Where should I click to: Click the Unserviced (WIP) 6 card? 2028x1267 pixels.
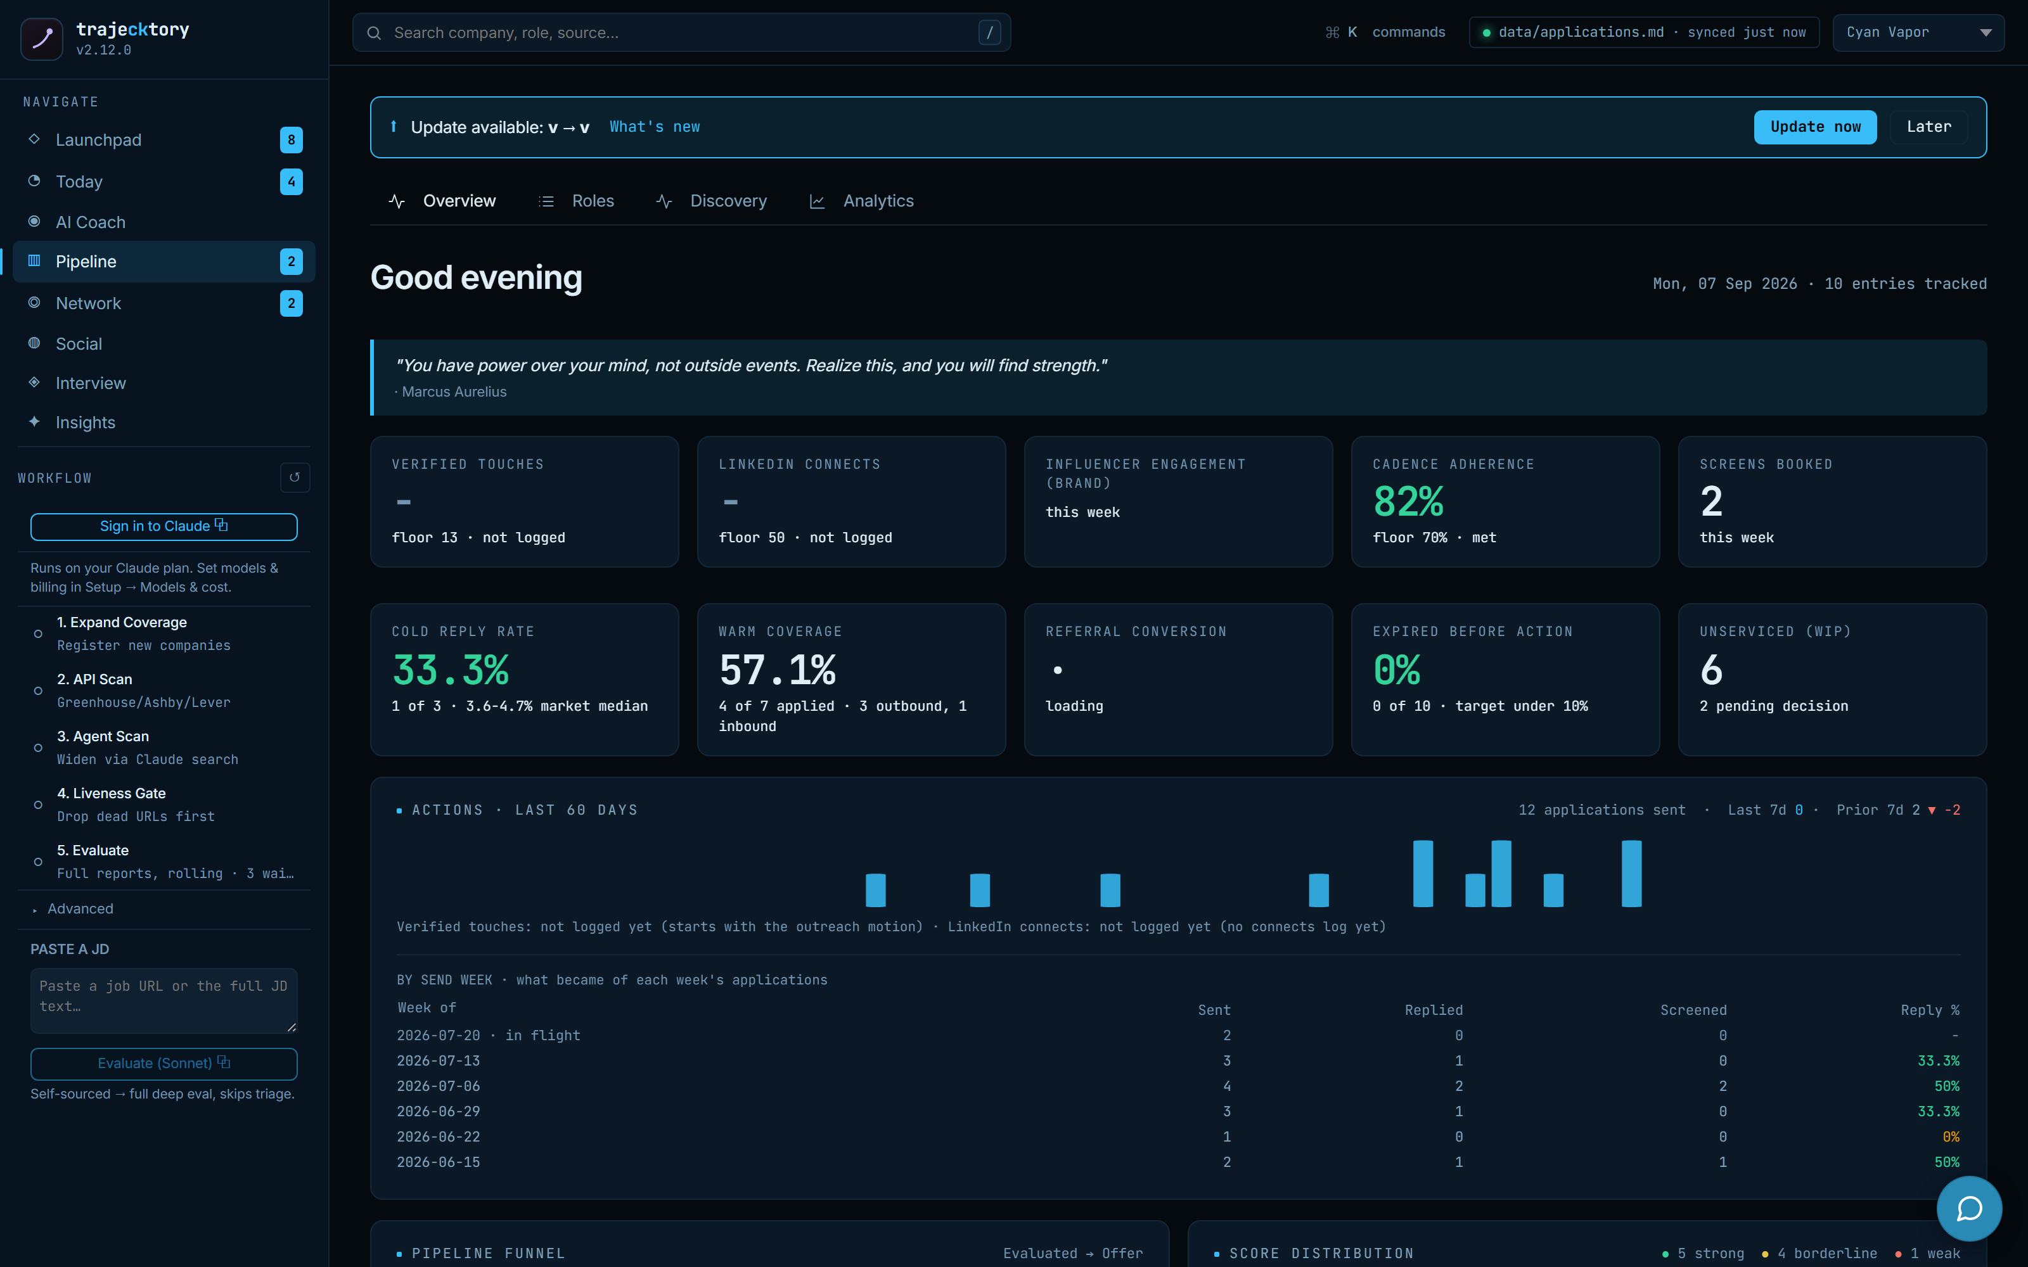1832,680
